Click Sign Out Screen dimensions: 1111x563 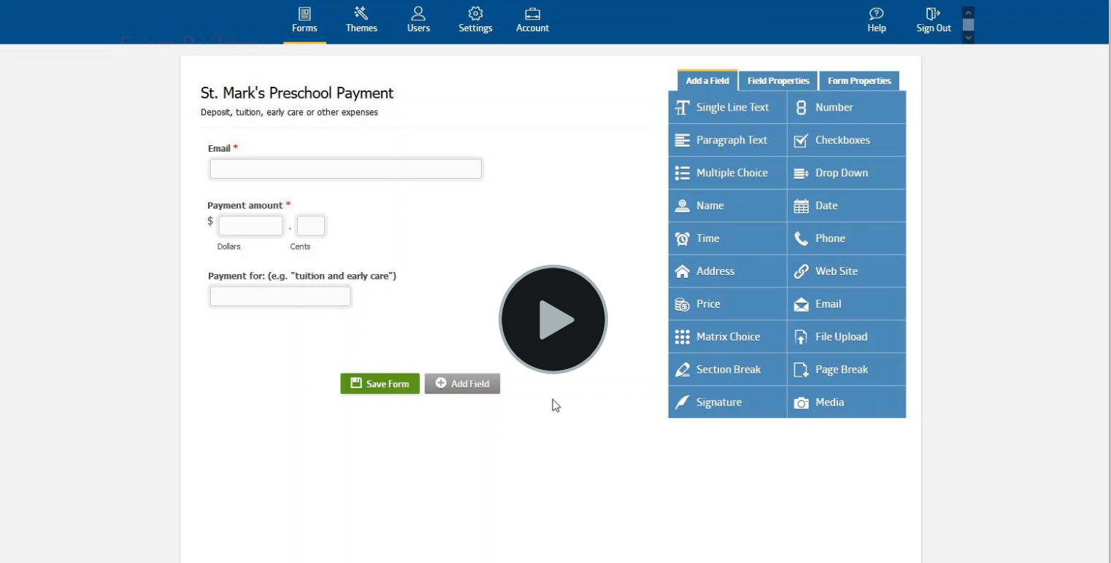tap(934, 20)
